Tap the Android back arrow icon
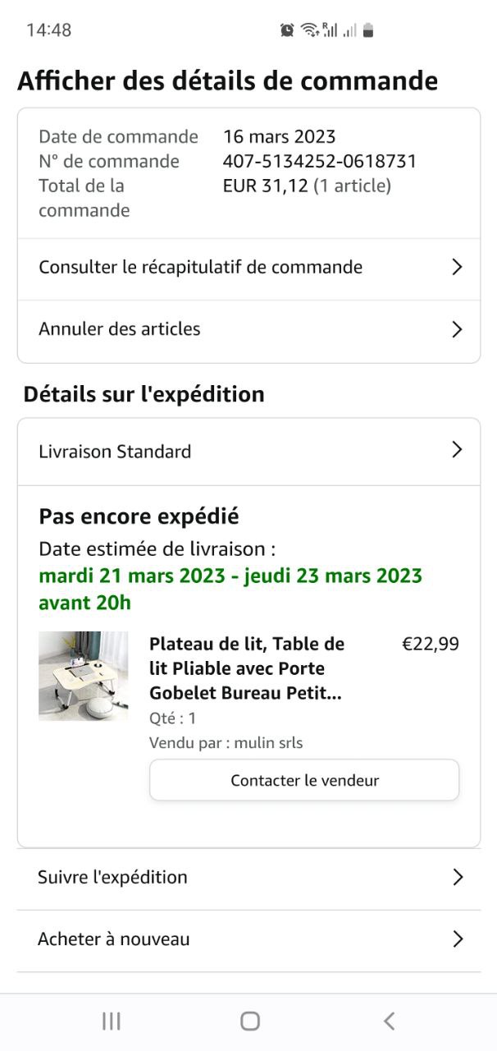Image resolution: width=497 pixels, height=1051 pixels. 389,1021
